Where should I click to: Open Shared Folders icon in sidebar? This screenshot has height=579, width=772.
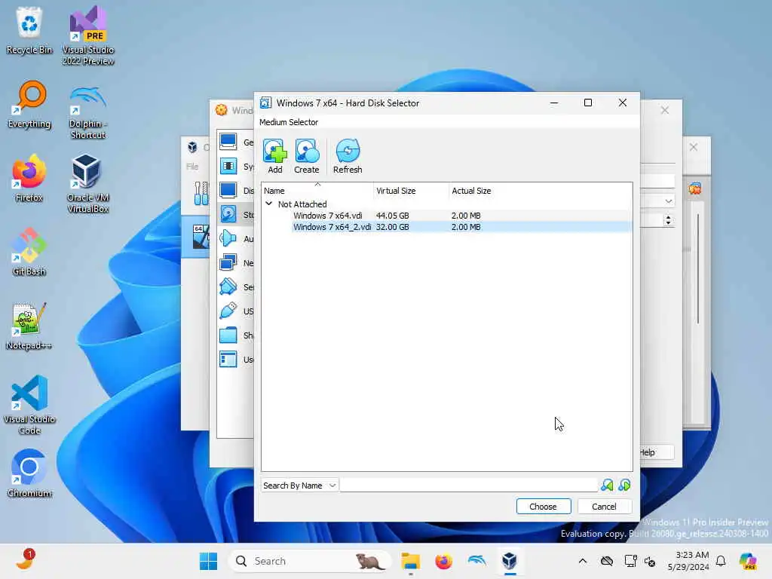(228, 335)
